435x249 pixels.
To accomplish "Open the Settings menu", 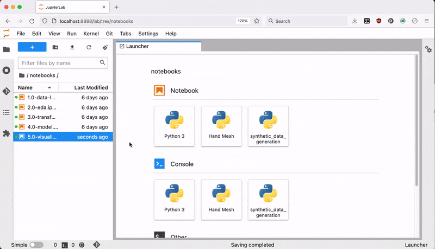I will click(x=148, y=34).
